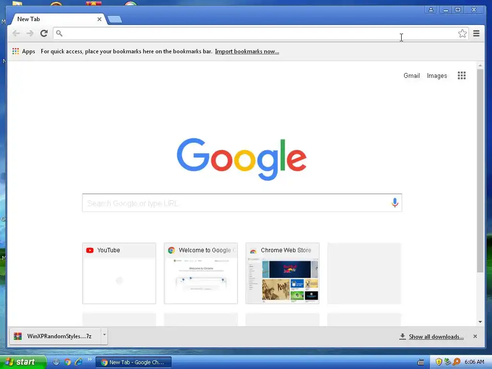Open the Welcome to Google Chrome thumbnail
This screenshot has width=492, height=369.
(x=201, y=273)
